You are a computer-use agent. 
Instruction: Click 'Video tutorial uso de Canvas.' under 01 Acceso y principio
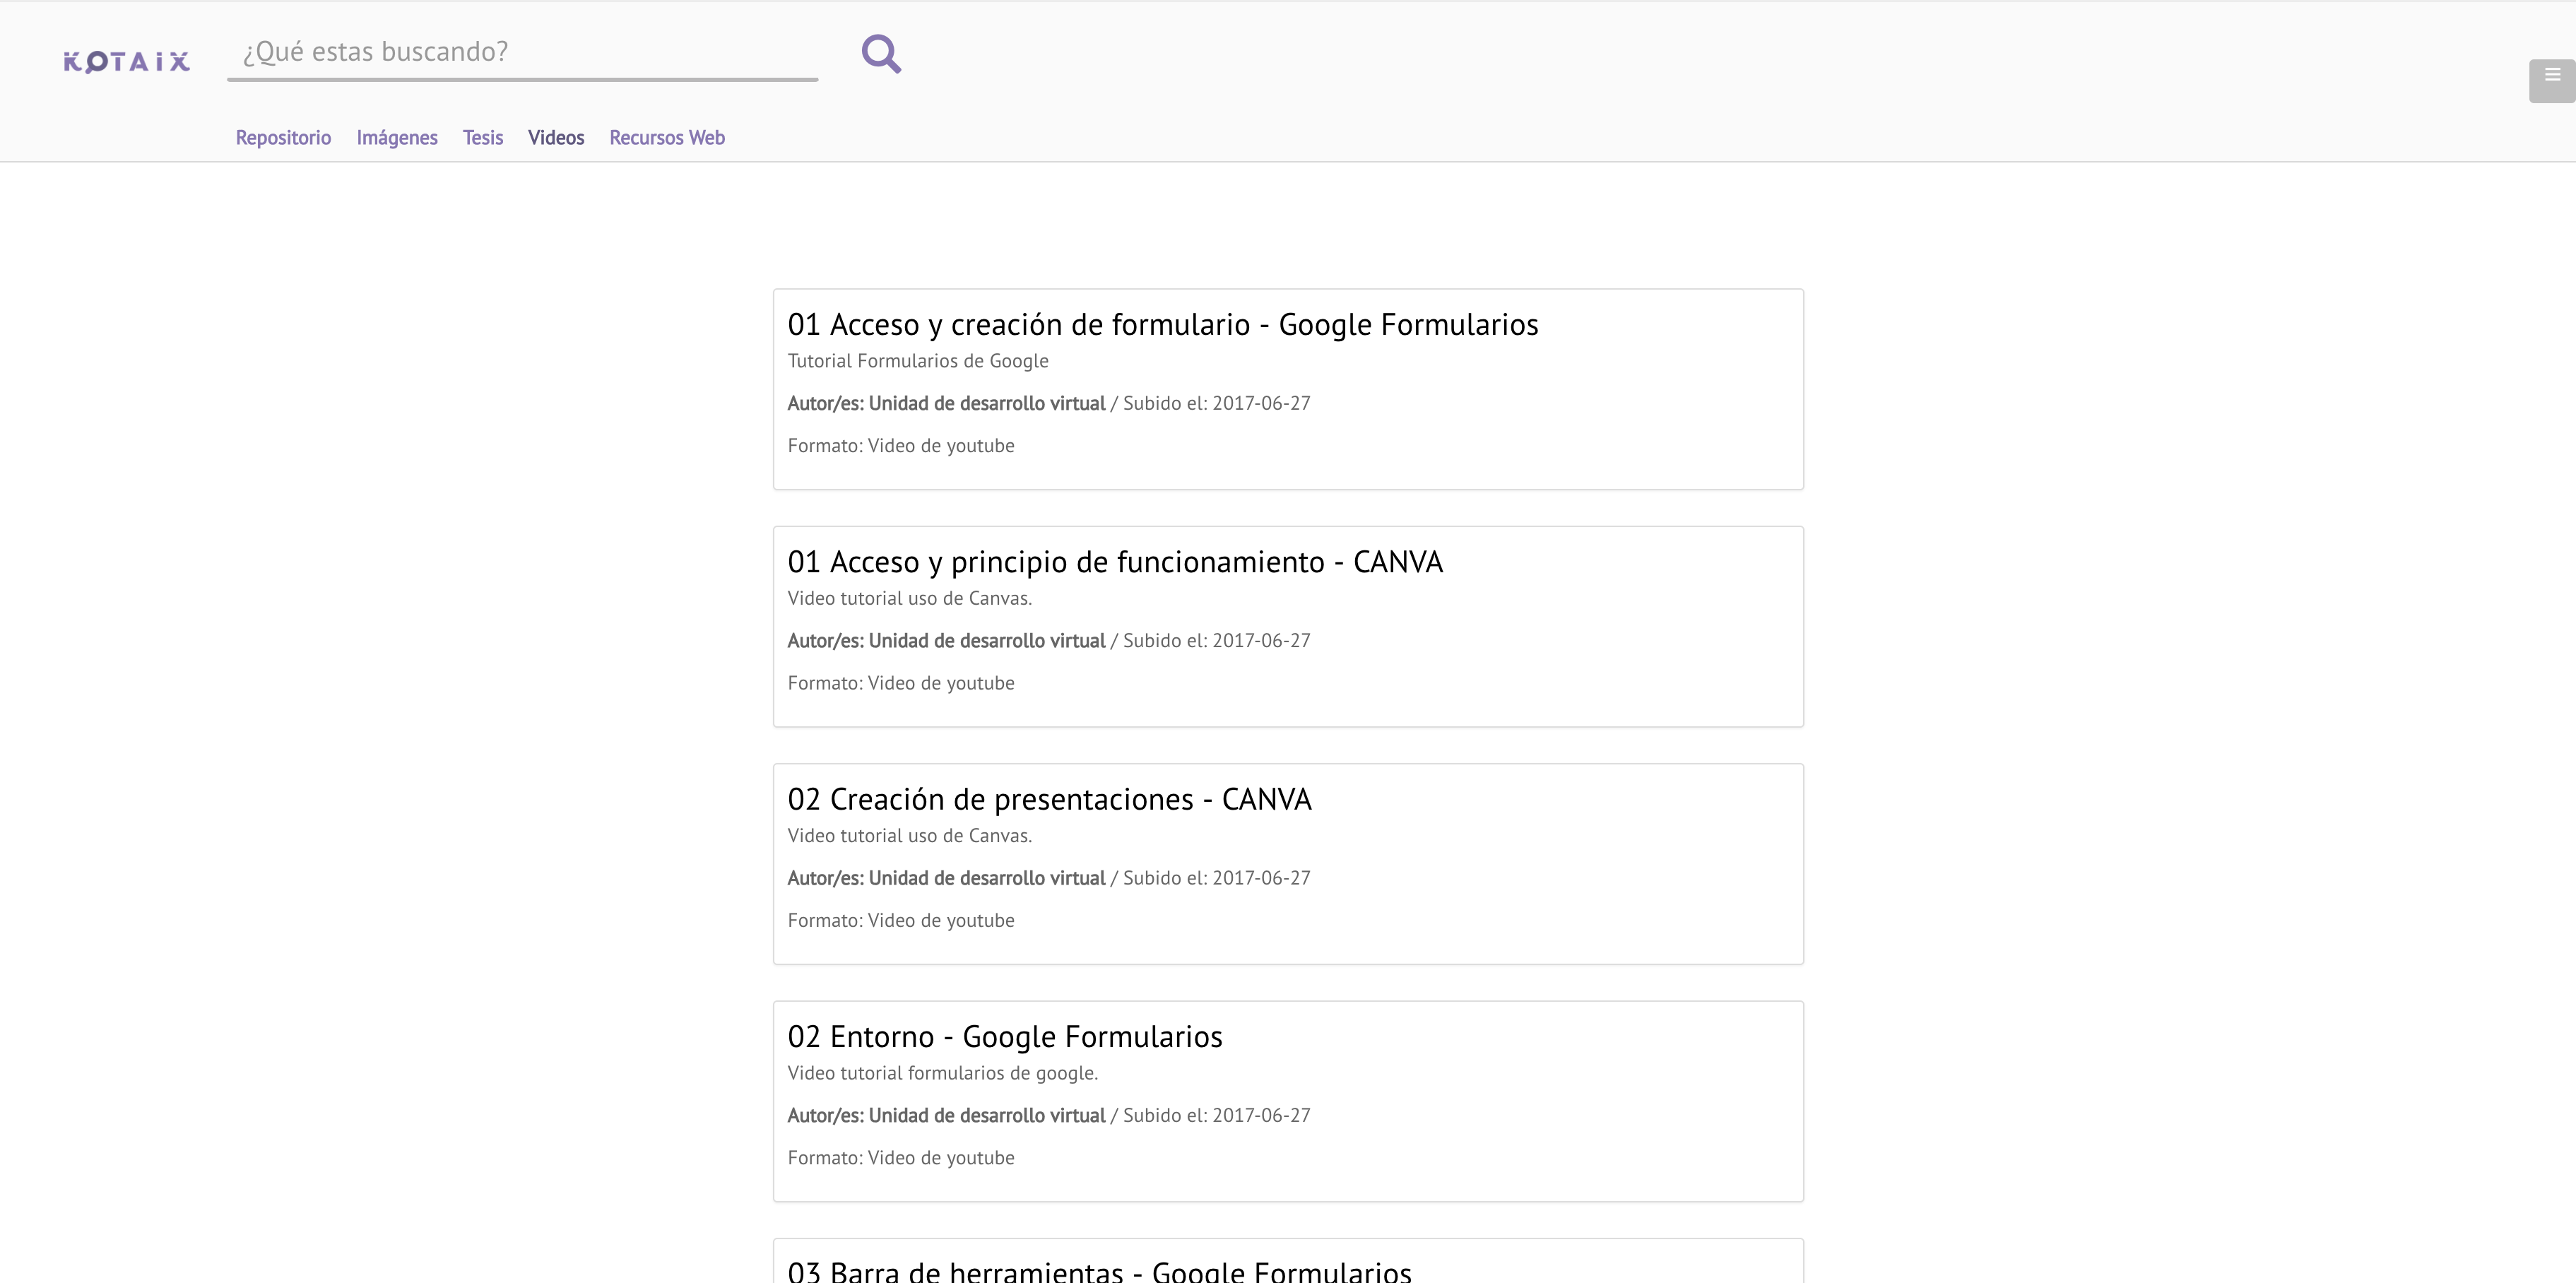tap(909, 598)
